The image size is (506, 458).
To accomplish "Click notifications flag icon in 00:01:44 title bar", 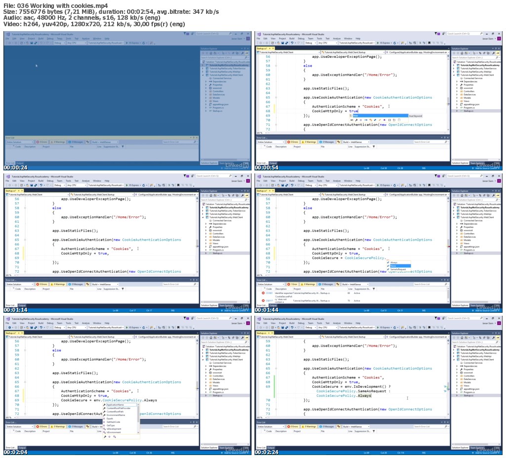I will click(436, 176).
